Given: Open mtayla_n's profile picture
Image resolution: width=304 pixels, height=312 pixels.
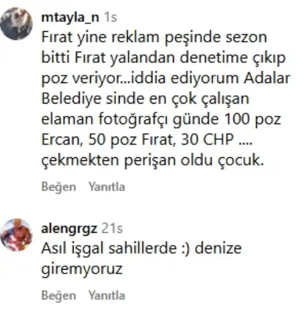Looking at the screenshot, I should (x=16, y=24).
